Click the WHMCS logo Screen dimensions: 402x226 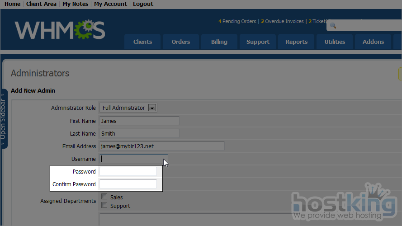point(60,30)
